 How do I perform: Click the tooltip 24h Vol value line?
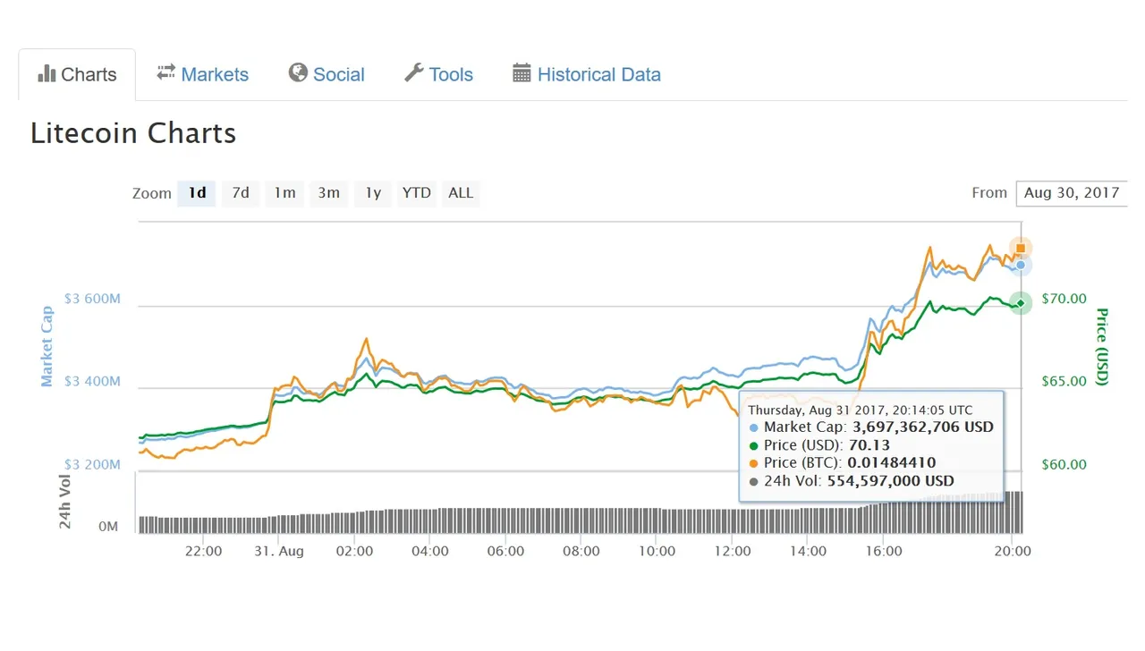pos(852,481)
